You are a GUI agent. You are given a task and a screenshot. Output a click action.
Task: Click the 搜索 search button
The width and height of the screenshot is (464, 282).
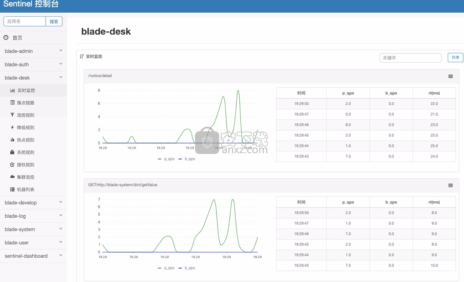click(54, 21)
